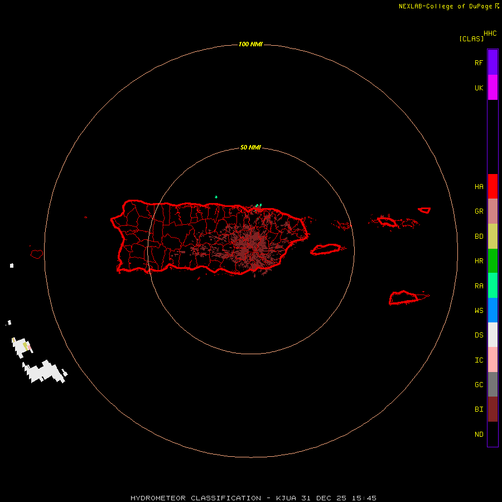Click the NEXLAB-College of DuPage text
Viewport: 502px width, 502px height.
click(x=446, y=6)
